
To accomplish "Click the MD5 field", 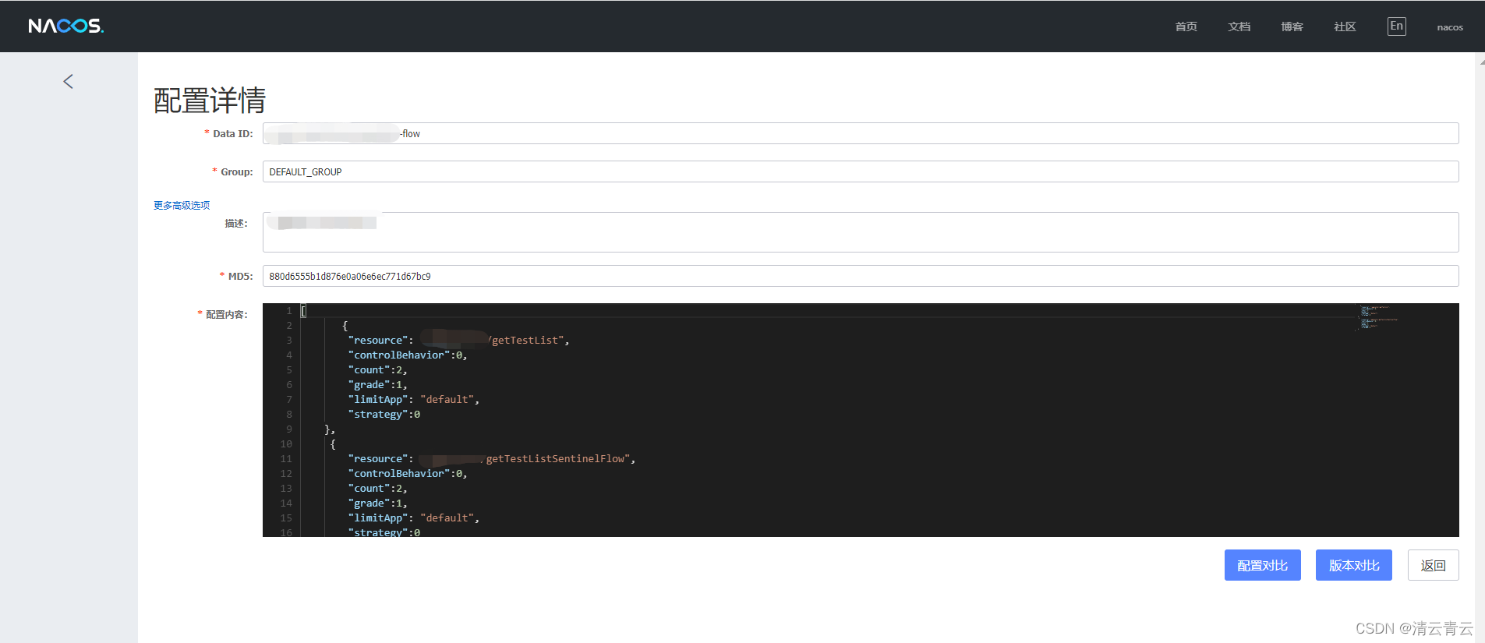I will pyautogui.click(x=861, y=276).
